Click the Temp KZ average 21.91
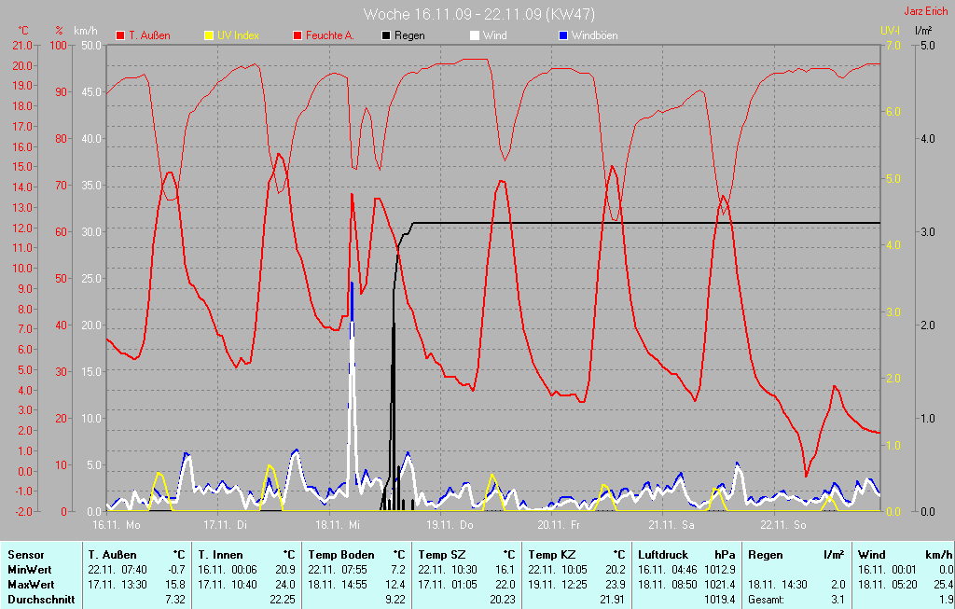The height and width of the screenshot is (609, 955). tap(614, 600)
